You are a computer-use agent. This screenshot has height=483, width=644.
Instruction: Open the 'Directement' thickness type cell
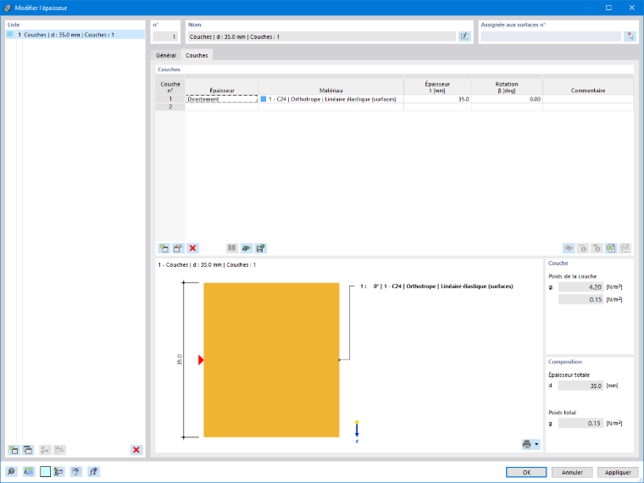222,99
